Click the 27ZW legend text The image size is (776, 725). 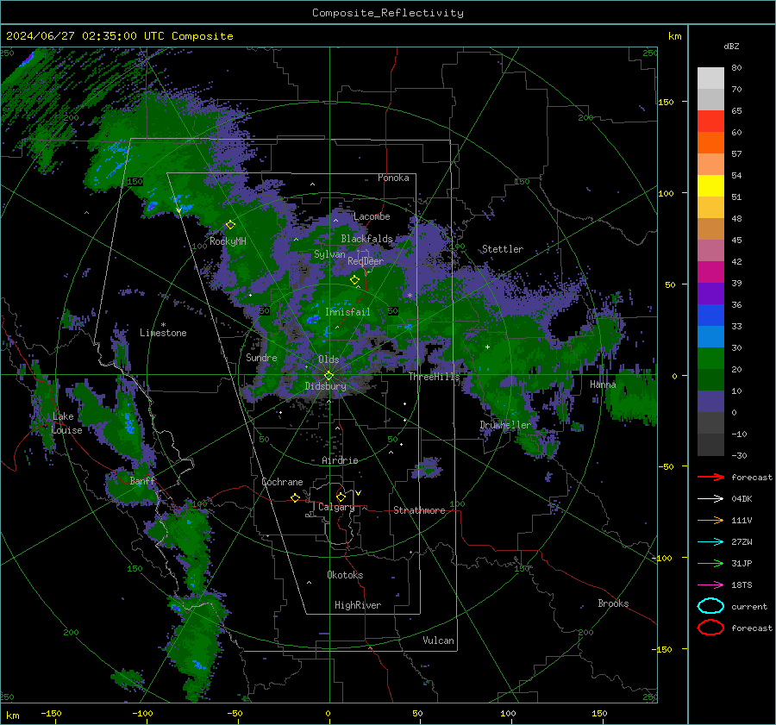tap(742, 542)
